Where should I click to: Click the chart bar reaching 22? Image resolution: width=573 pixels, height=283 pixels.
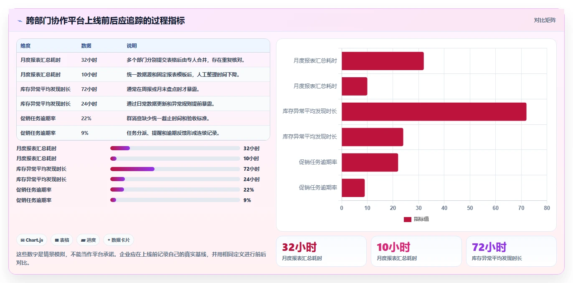click(370, 162)
